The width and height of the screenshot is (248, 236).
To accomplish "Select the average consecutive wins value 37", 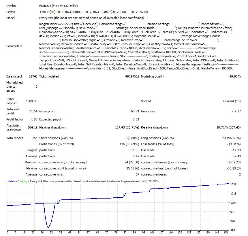I will [x=138, y=175].
